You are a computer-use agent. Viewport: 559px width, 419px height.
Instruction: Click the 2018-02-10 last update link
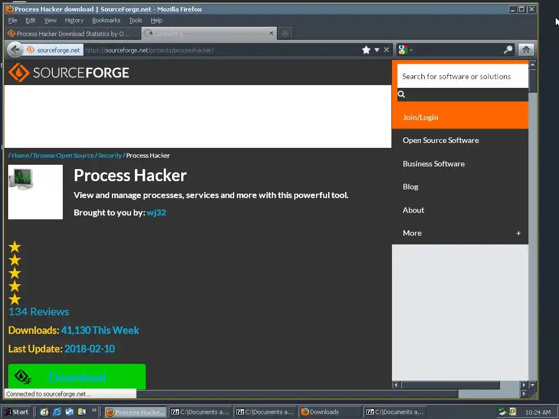(x=90, y=349)
